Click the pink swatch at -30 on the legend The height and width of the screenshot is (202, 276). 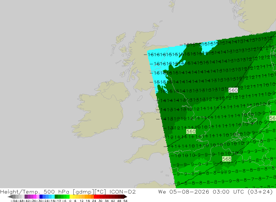38,196
